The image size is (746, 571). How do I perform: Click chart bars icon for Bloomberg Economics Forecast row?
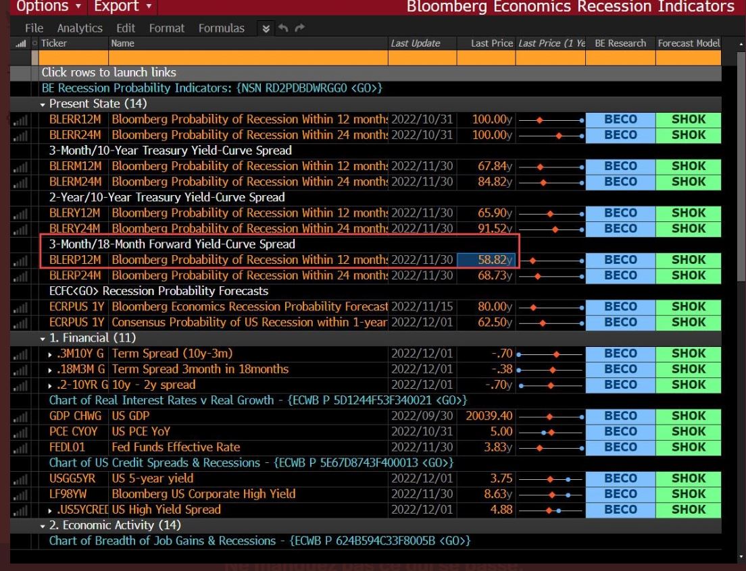[20, 308]
